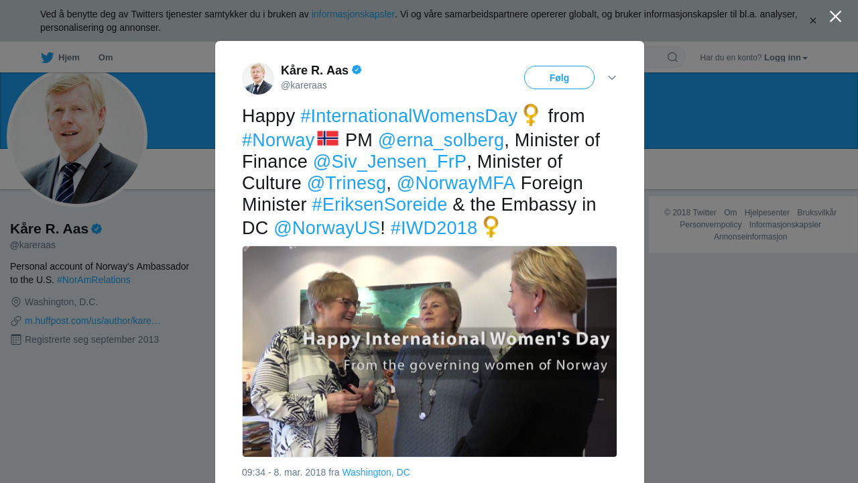Viewport: 858px width, 483px height.
Task: Open the Om menu item
Action: (x=105, y=58)
